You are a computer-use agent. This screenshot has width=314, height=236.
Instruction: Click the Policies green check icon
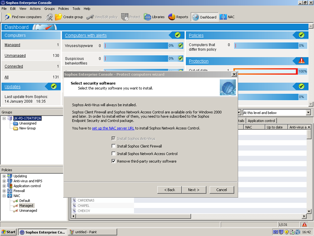pyautogui.click(x=302, y=35)
